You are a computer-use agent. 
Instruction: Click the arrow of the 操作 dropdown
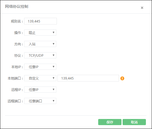click(x=54, y=33)
